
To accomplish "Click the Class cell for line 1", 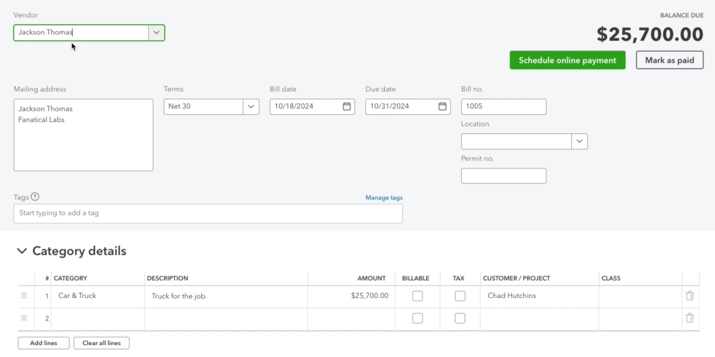I will [x=641, y=296].
